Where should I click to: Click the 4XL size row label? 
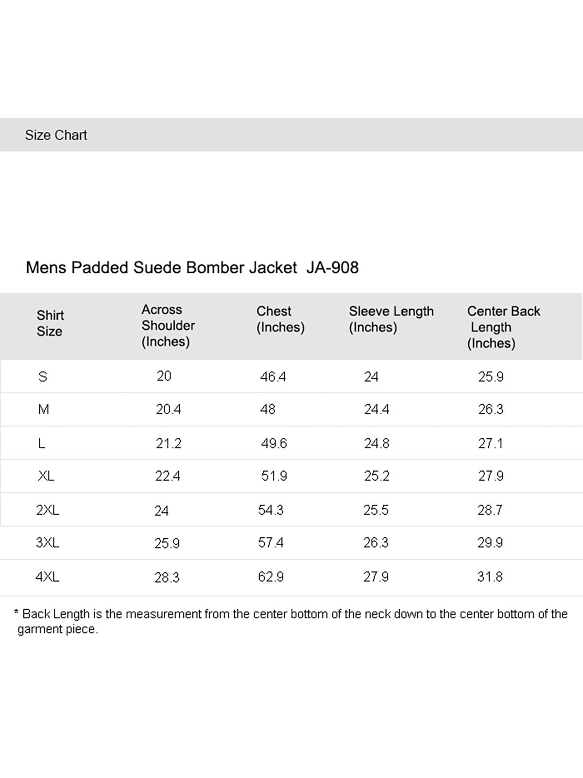[x=48, y=577]
